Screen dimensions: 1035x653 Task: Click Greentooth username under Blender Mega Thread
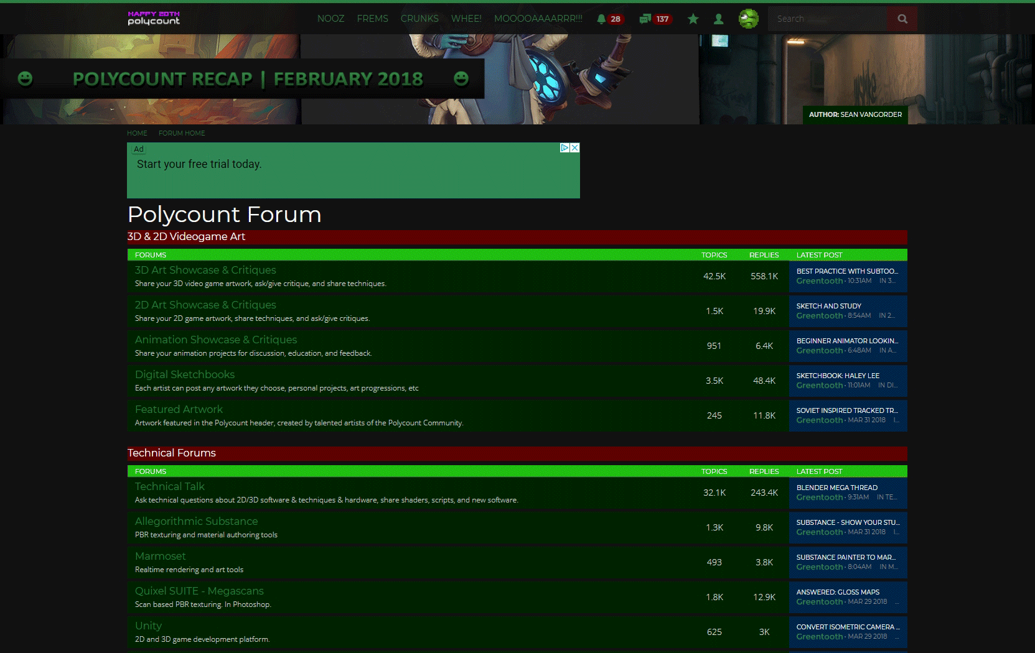tap(820, 498)
